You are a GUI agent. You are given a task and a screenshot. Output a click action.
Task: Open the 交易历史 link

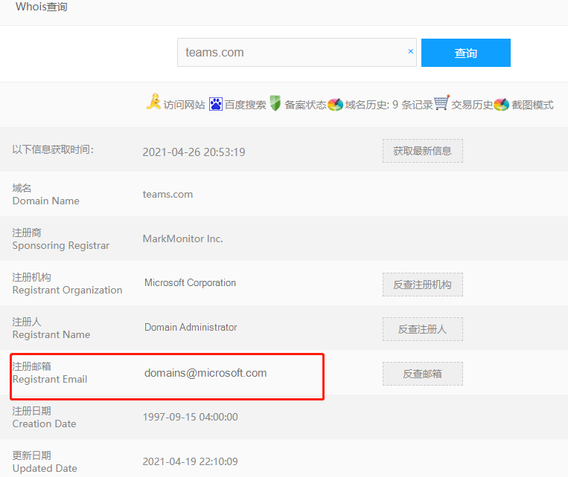[x=472, y=105]
